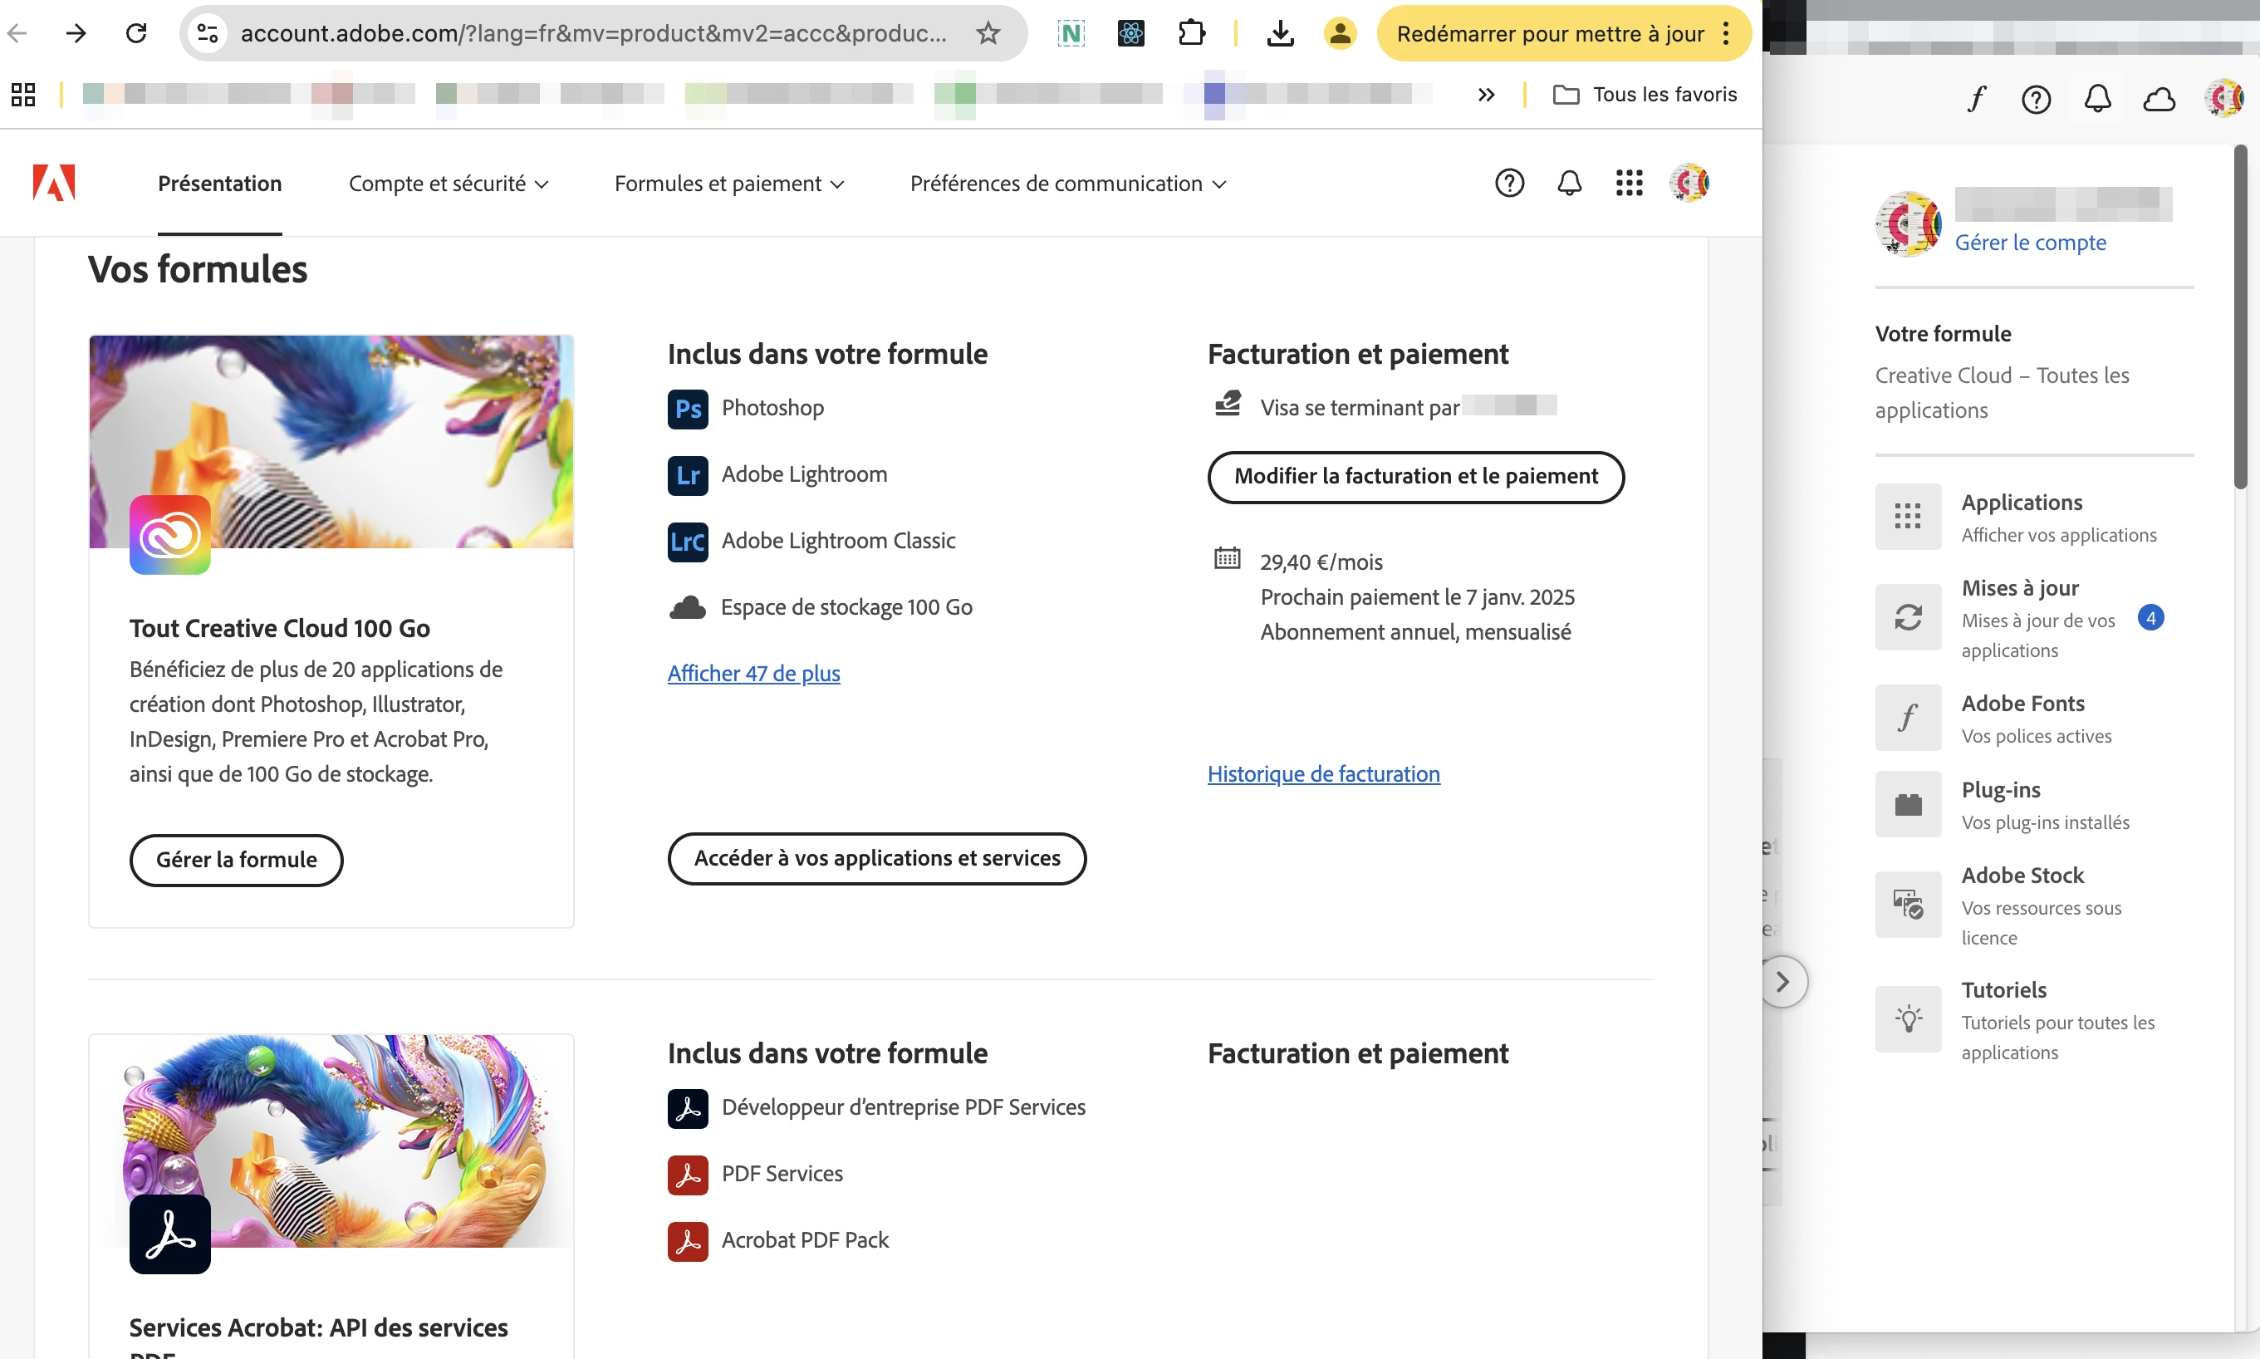Expand Formules et paiement dropdown menu

tap(728, 183)
